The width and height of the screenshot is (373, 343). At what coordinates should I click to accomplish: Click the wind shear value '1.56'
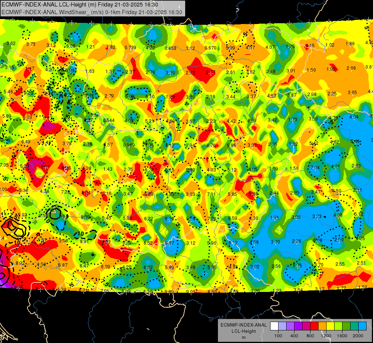[294, 168]
